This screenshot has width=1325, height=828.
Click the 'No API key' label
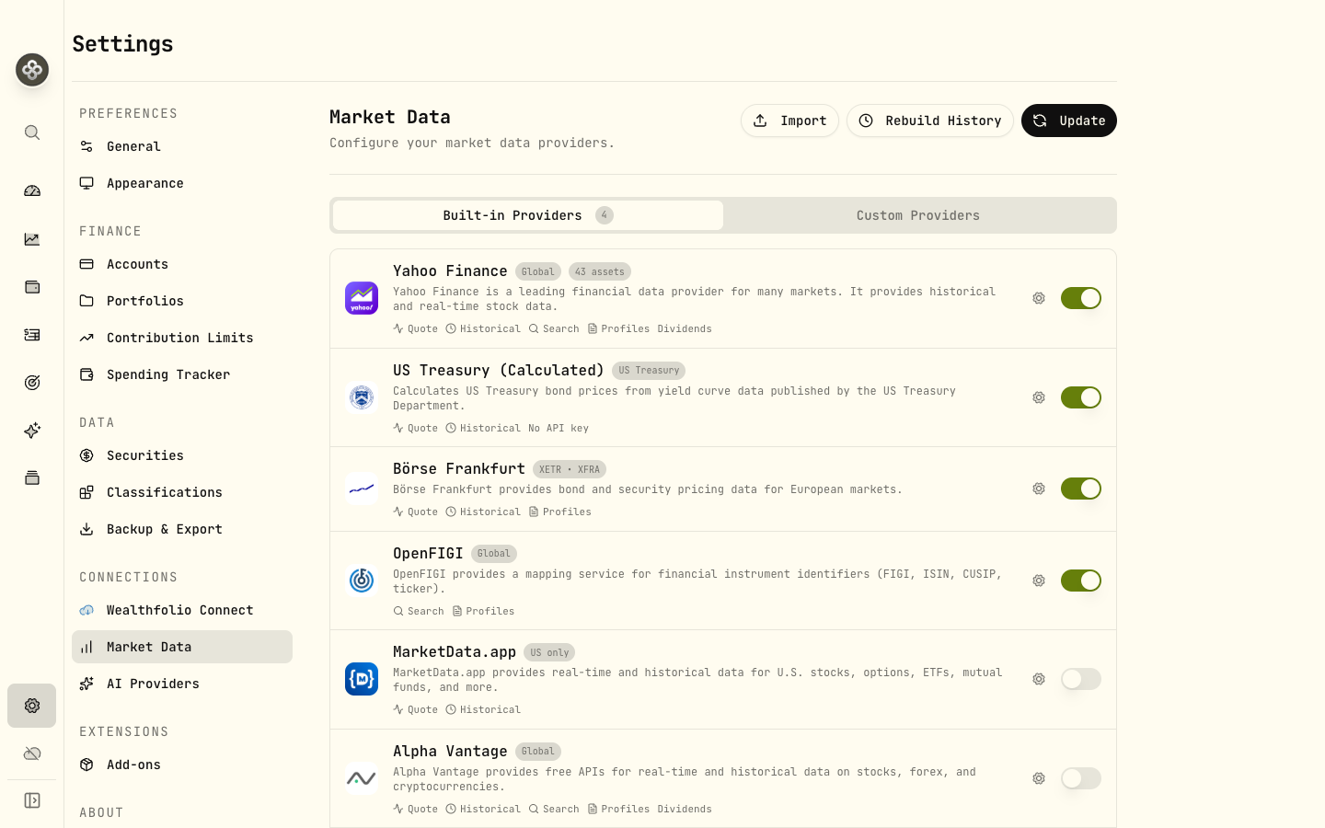point(559,428)
